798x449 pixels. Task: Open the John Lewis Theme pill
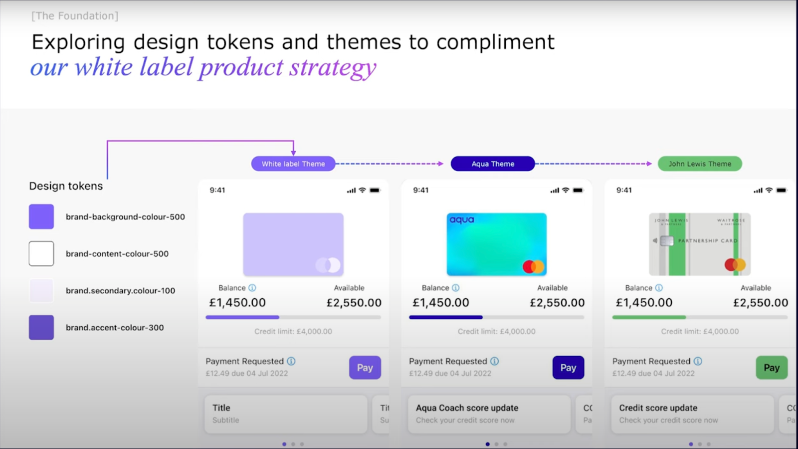(x=700, y=164)
